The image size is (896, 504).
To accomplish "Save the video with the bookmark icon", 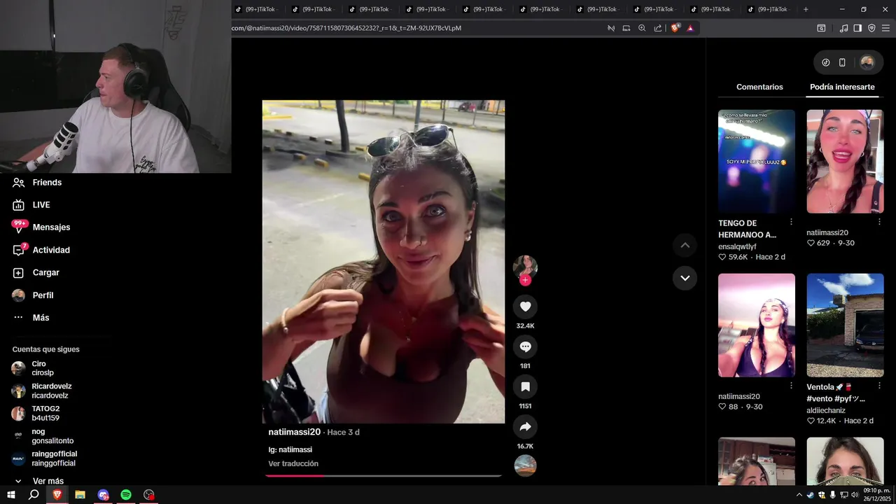I will tap(525, 386).
